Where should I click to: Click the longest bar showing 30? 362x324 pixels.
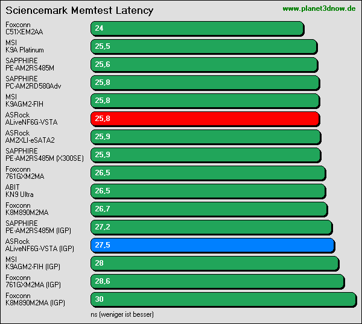[224, 299]
